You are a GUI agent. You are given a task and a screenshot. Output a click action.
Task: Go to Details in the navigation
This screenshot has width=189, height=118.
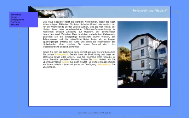tap(14, 17)
